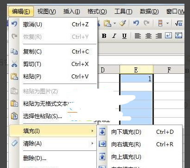190x168 pixels.
Task: Choose 粘贴(P) menu entry
Action: coord(53,77)
